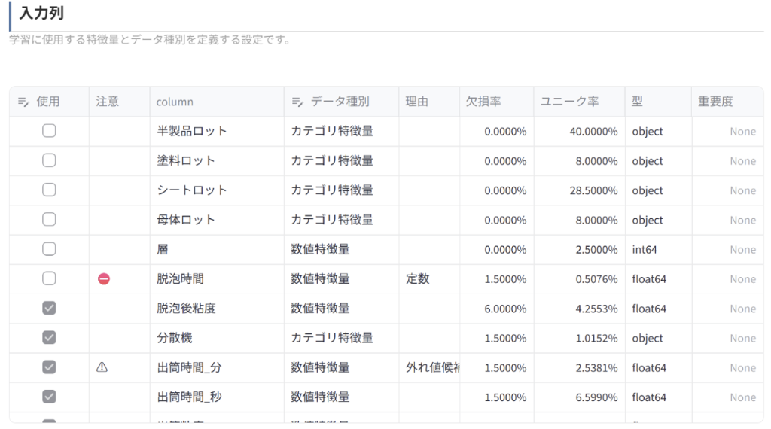This screenshot has width=771, height=429.
Task: Check the 使用 box for 層
Action: pyautogui.click(x=49, y=248)
